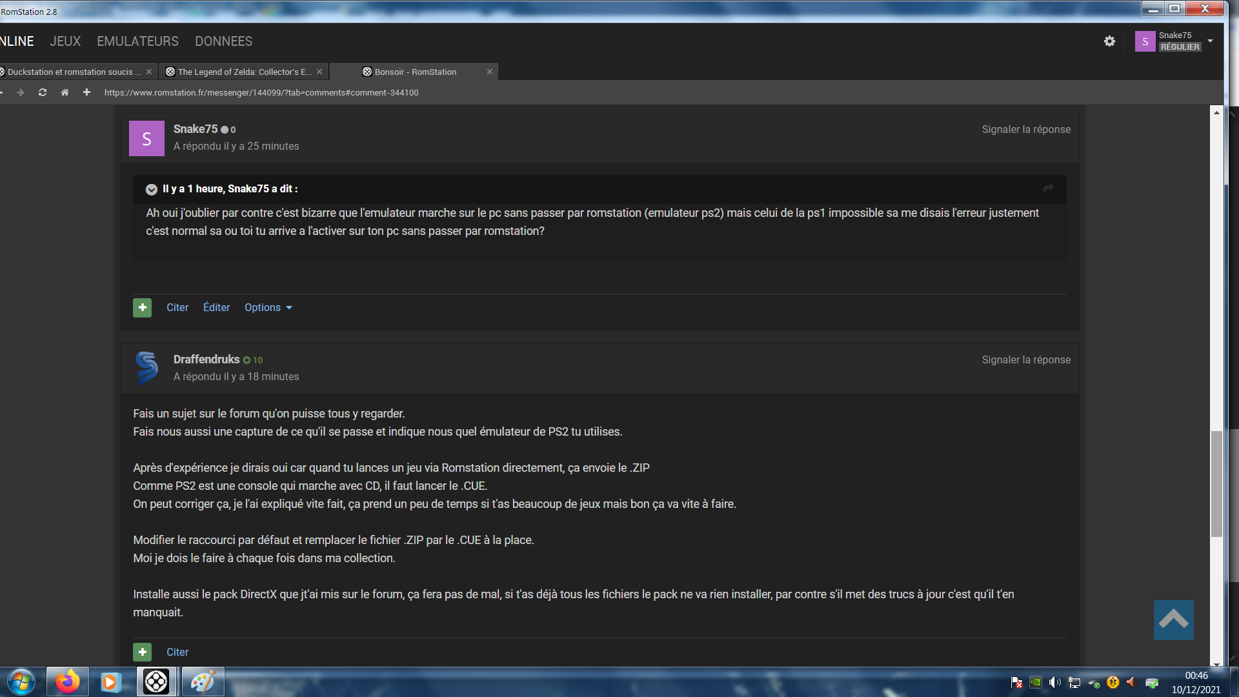The image size is (1239, 697).
Task: Expand the user account dropdown arrow
Action: pyautogui.click(x=1210, y=41)
